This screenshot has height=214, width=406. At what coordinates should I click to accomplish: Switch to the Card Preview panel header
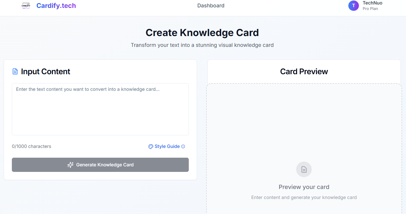(304, 71)
